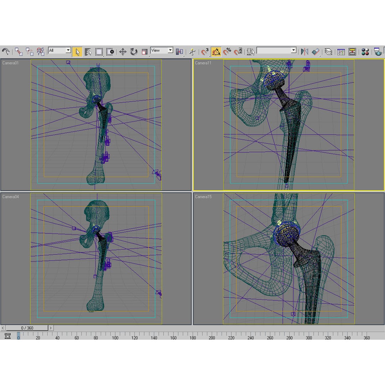Toggle the highlighted Angle Snap button
385x385 pixels.
click(216, 52)
